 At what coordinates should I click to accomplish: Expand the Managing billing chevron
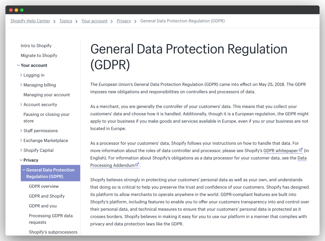21,85
